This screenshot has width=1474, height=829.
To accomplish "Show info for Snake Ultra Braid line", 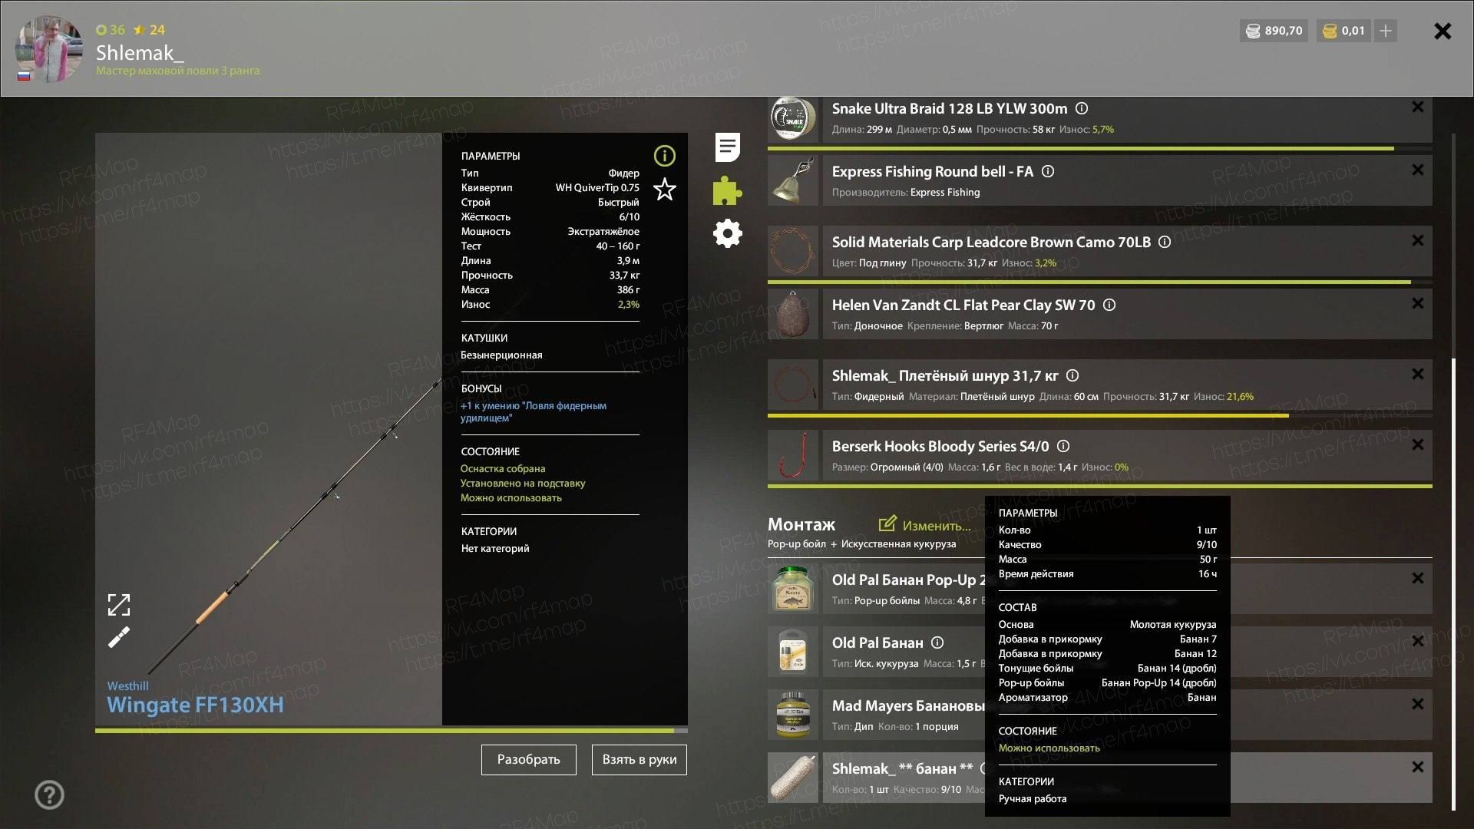I will (x=1082, y=108).
